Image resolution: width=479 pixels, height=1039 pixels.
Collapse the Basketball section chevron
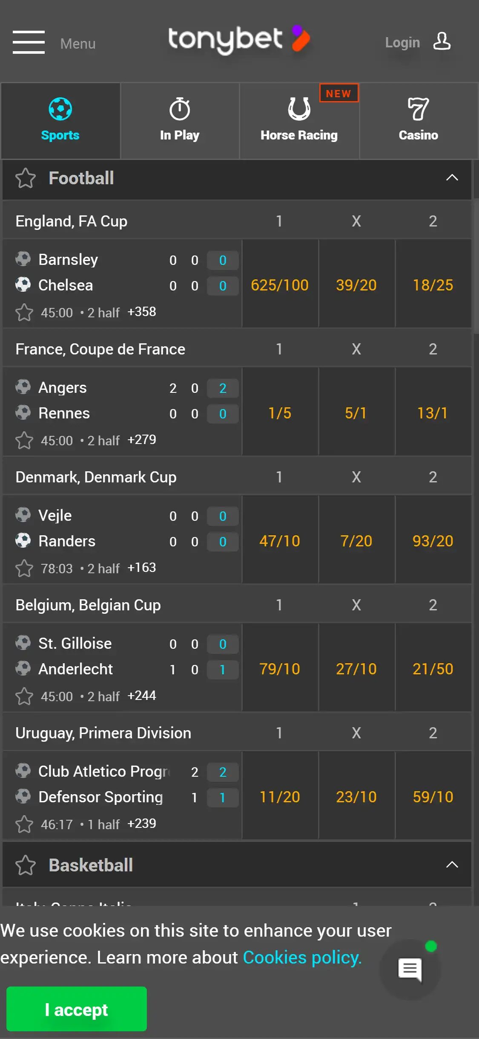[x=452, y=865]
